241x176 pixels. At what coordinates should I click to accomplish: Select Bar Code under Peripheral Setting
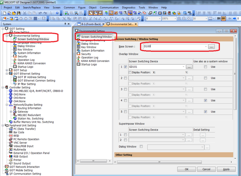(x=19, y=132)
